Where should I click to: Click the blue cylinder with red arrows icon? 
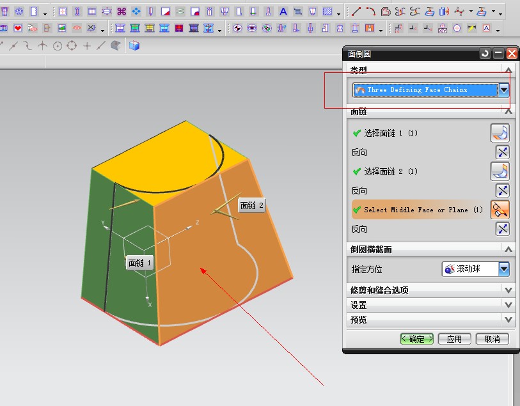[x=444, y=12]
